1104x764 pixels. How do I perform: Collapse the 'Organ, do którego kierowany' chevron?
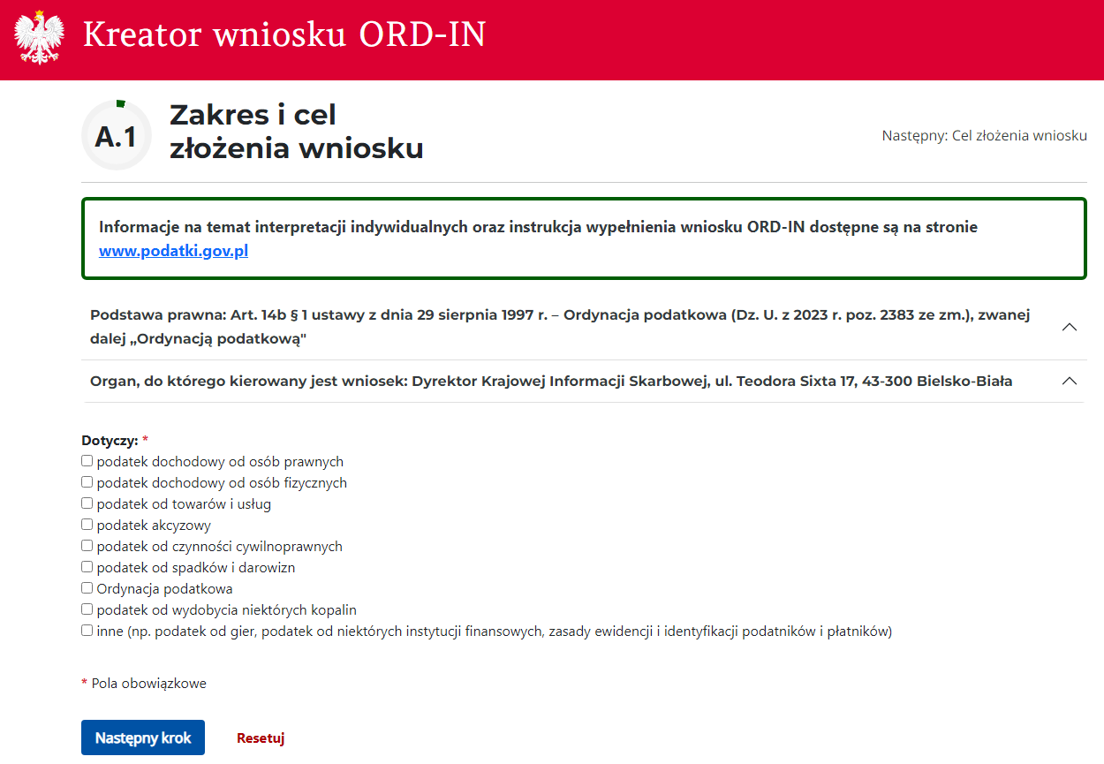tap(1069, 382)
